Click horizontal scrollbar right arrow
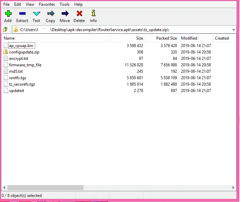Viewport: 242px width, 202px height. [233, 187]
